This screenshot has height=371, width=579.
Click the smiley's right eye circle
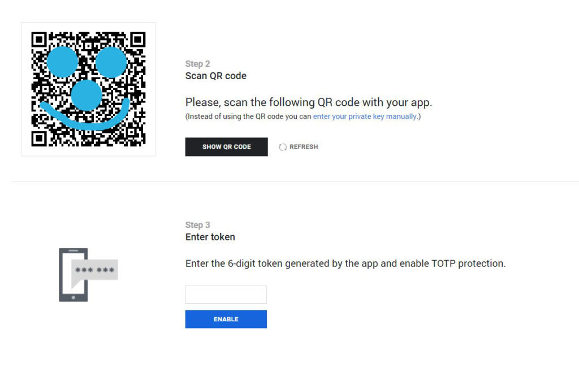point(111,62)
